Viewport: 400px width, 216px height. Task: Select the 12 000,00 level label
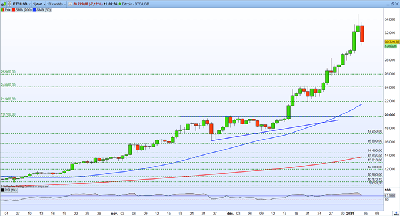[x=375, y=167]
